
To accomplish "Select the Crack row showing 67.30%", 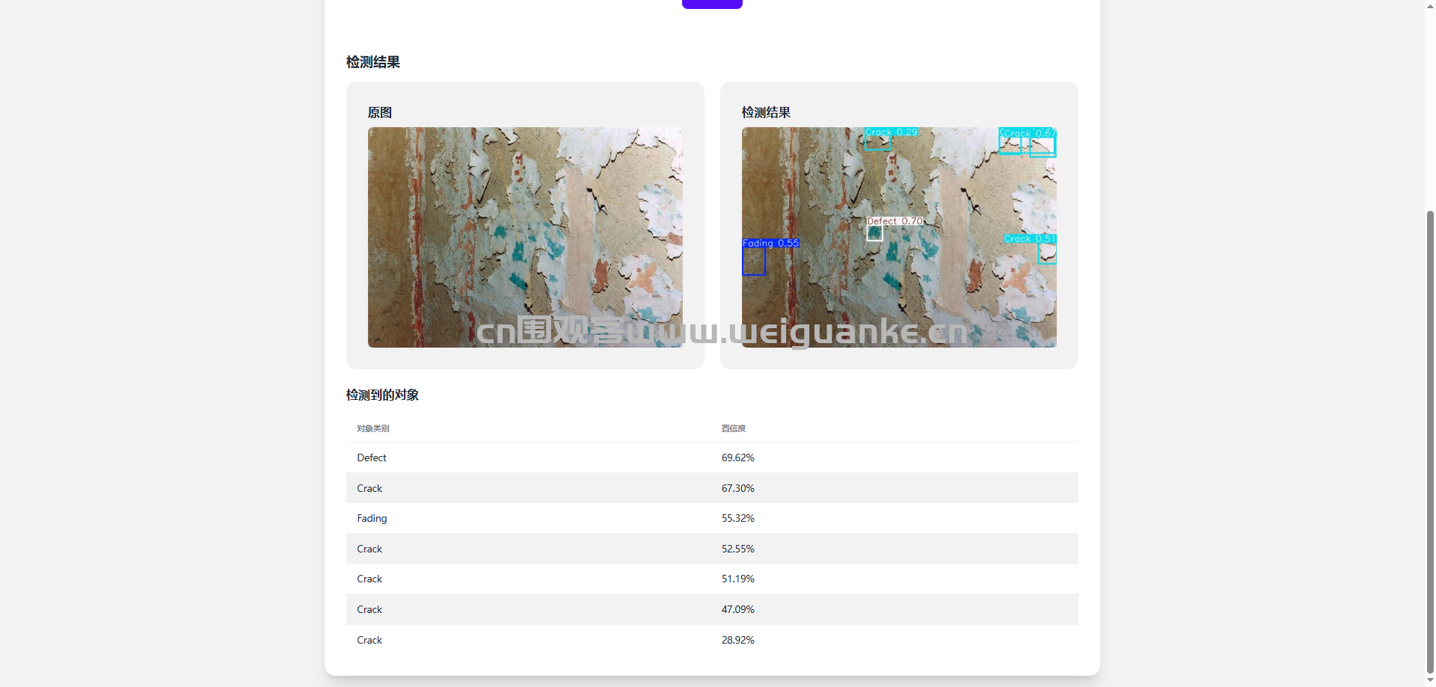I will (x=711, y=488).
